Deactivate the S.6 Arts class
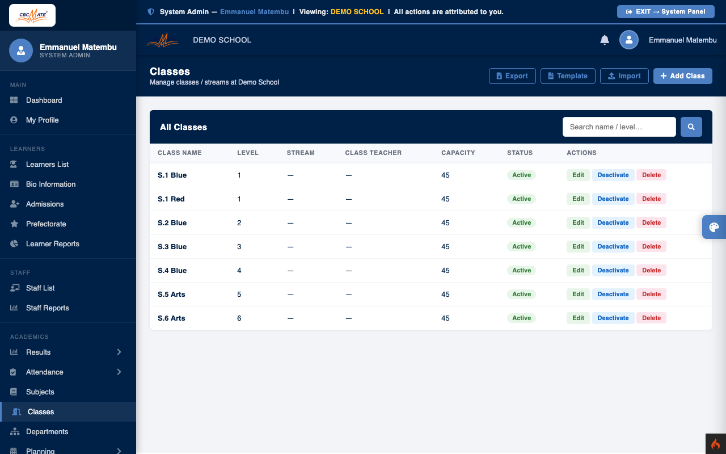Screen dimensions: 726x454 coord(613,318)
